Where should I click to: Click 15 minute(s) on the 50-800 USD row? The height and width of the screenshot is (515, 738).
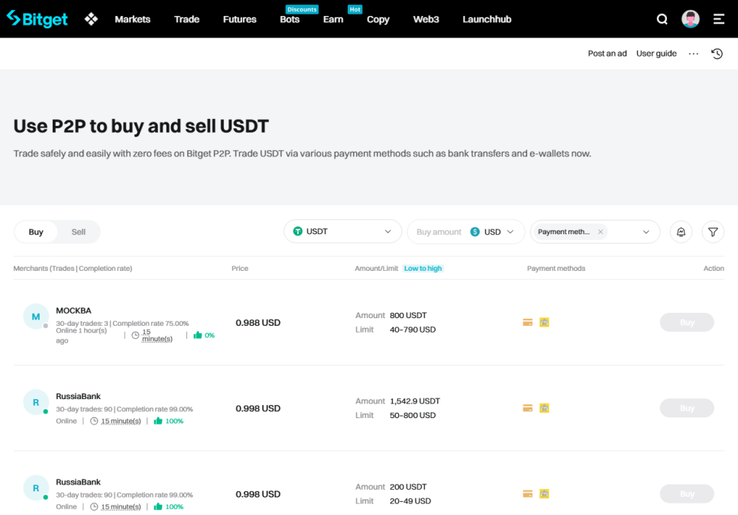point(121,421)
